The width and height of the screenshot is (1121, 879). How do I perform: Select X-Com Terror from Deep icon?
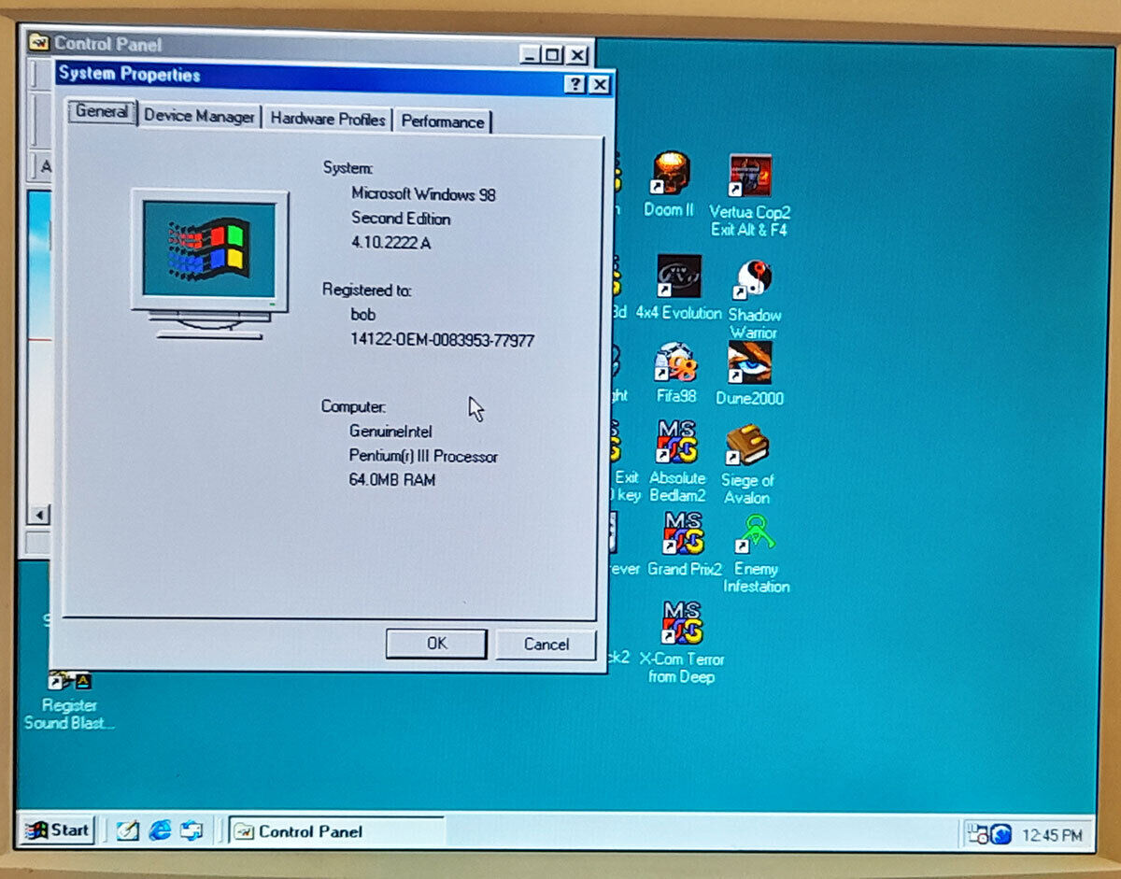682,642
